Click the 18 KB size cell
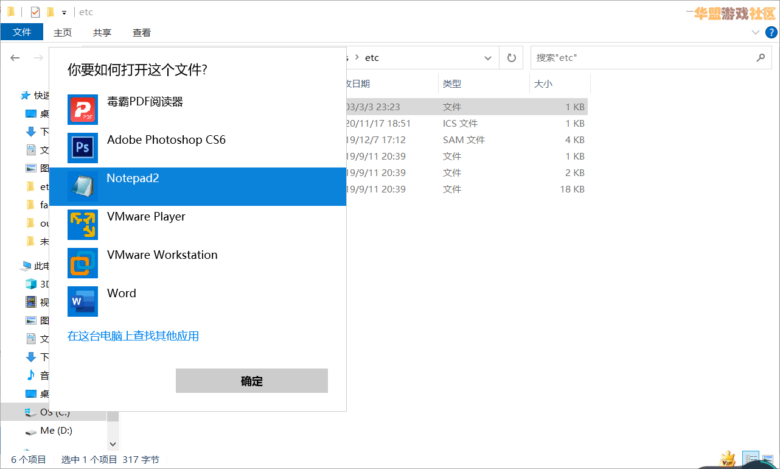 573,189
